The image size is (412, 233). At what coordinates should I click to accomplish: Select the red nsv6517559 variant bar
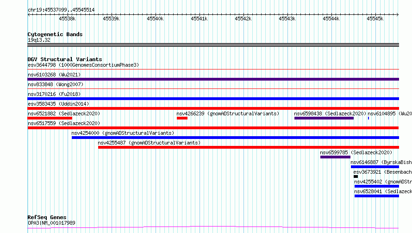click(x=213, y=128)
